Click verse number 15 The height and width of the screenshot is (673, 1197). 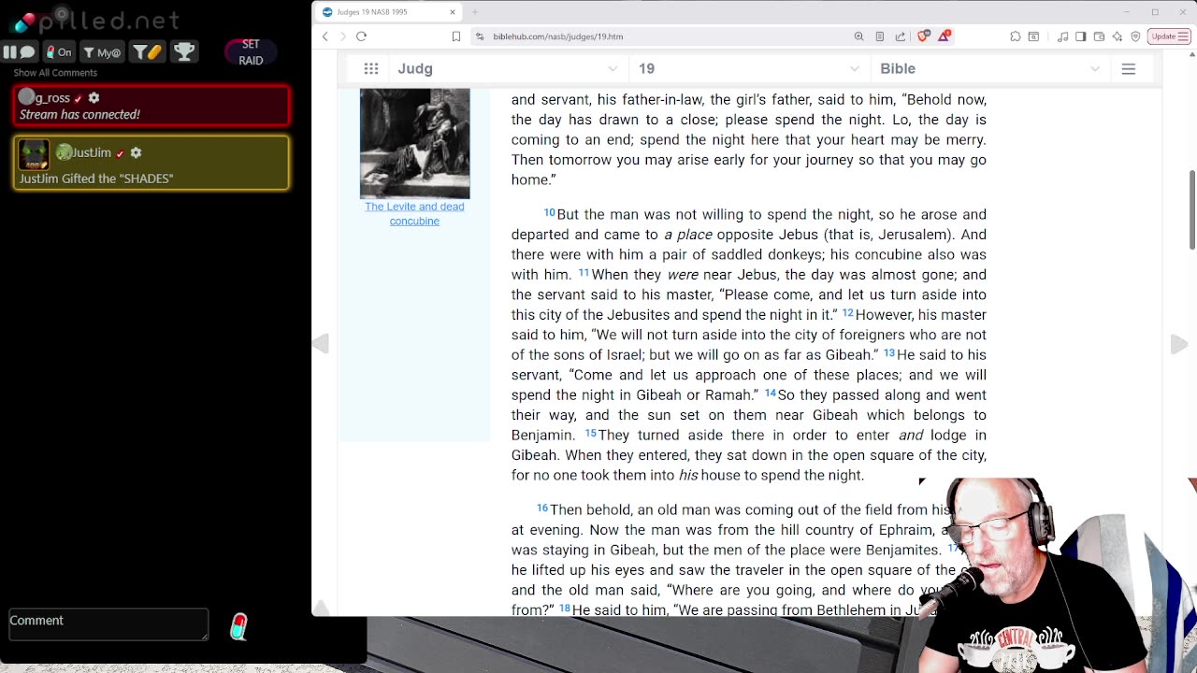[590, 434]
